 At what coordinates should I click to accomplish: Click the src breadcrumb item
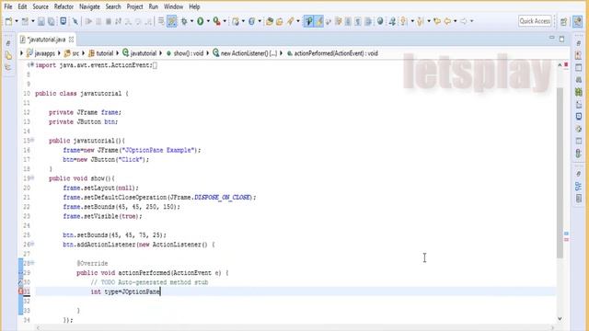pyautogui.click(x=72, y=53)
